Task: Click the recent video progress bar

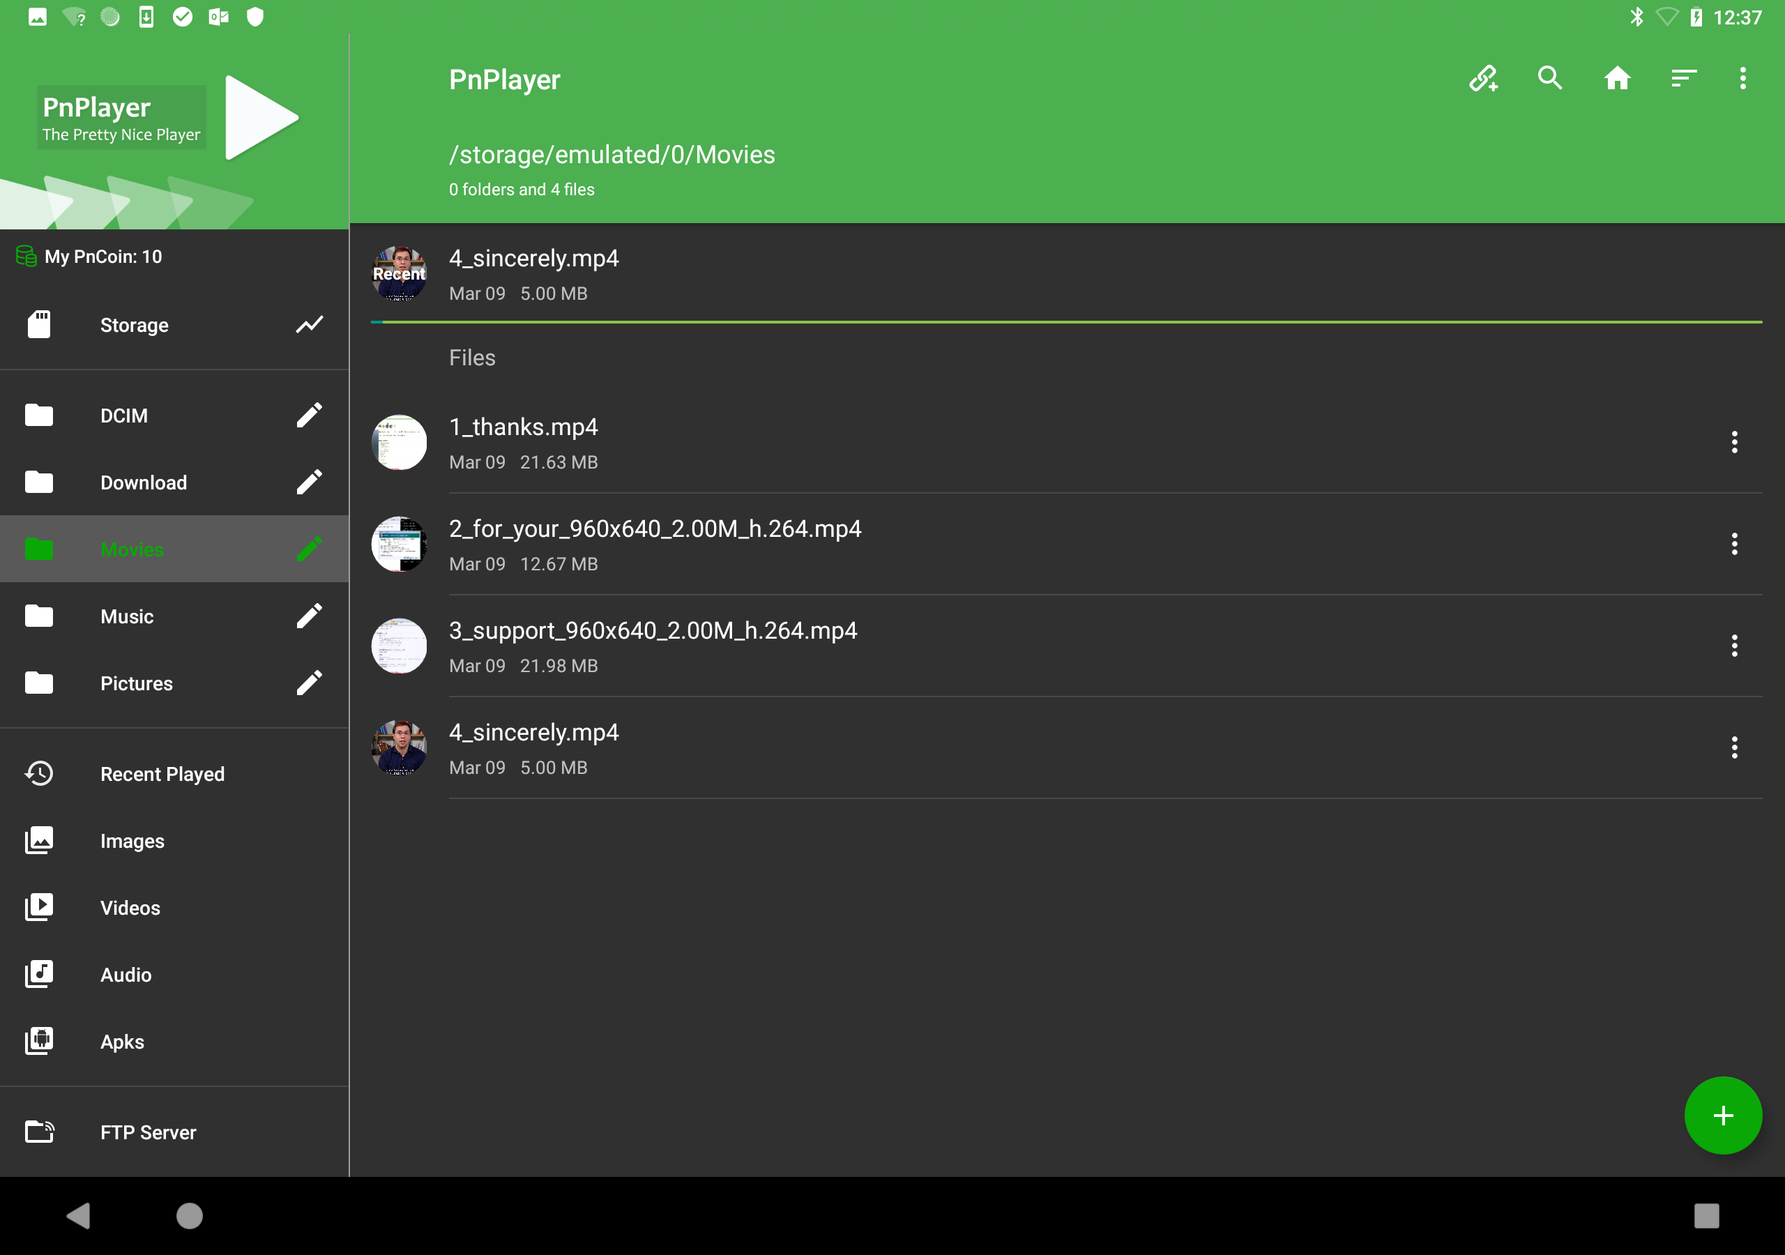Action: point(1067,322)
